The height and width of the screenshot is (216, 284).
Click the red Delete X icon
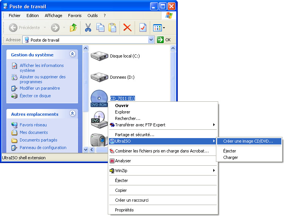127,28
